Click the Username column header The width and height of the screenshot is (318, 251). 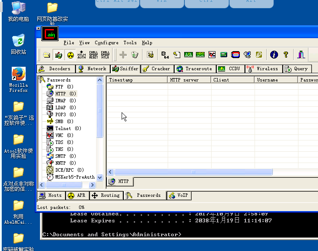coord(276,80)
